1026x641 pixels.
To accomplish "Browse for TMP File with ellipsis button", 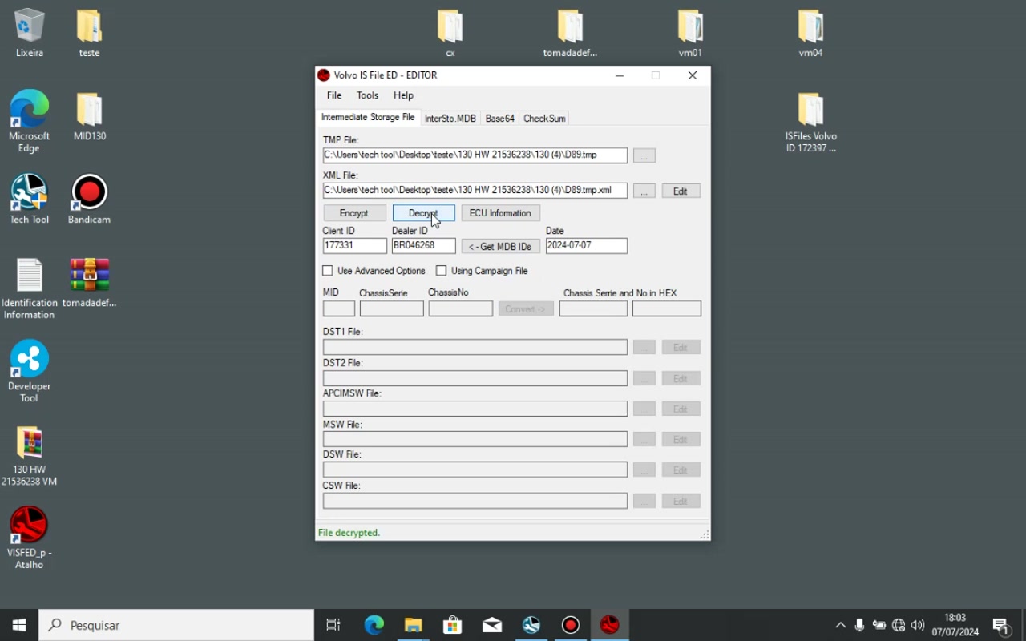I will coord(644,156).
